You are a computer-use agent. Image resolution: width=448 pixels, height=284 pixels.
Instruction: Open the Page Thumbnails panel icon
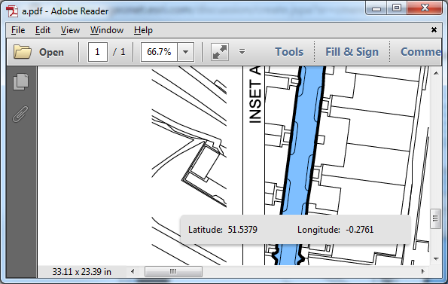click(x=20, y=81)
